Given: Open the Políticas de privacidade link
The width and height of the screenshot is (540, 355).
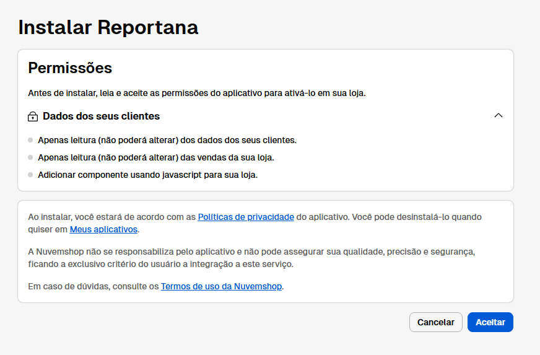Looking at the screenshot, I should pyautogui.click(x=246, y=217).
